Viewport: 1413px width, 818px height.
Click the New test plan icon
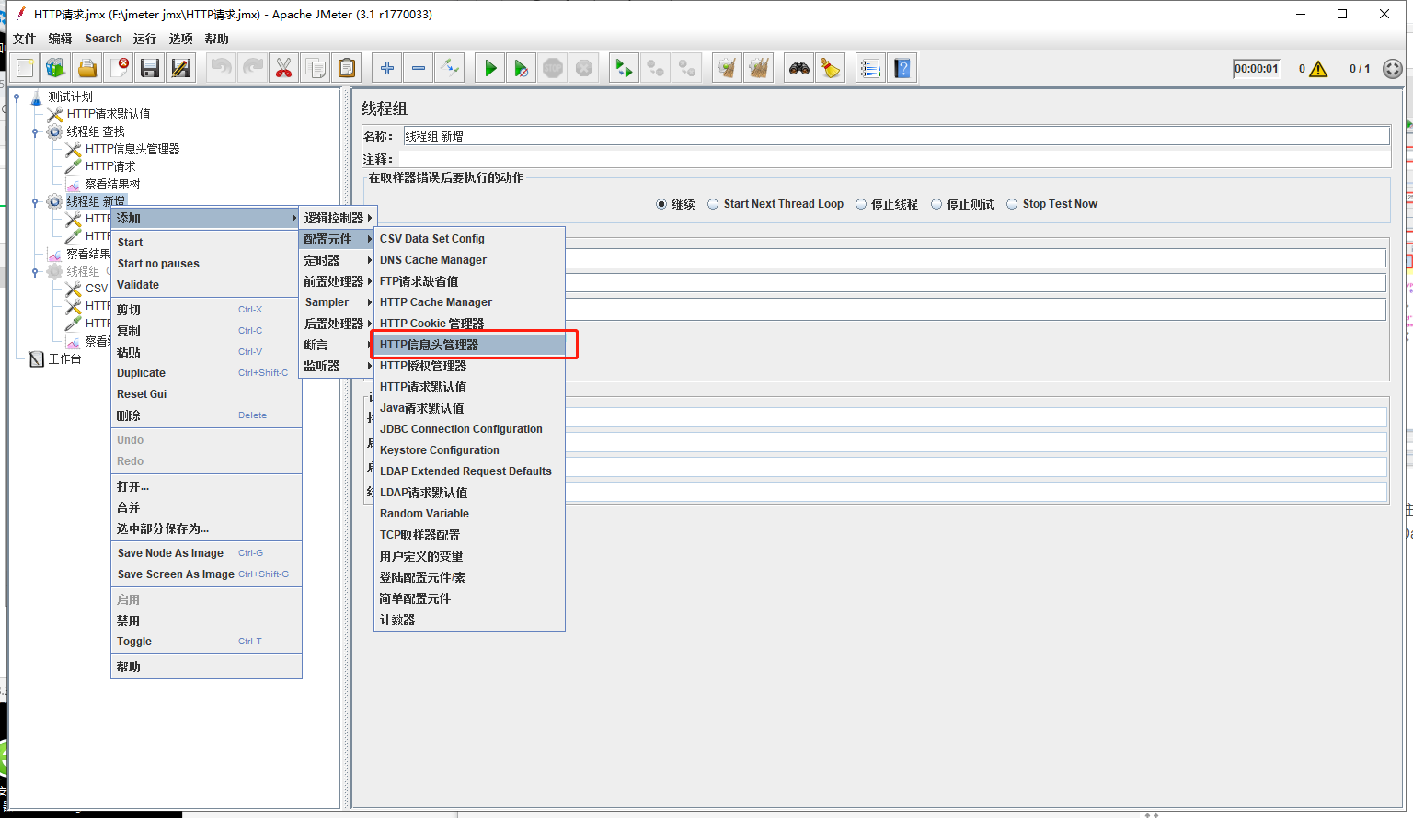[25, 68]
